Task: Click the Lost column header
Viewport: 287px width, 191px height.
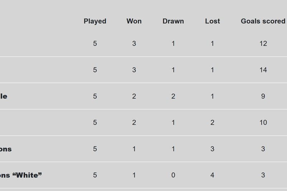Action: (212, 21)
